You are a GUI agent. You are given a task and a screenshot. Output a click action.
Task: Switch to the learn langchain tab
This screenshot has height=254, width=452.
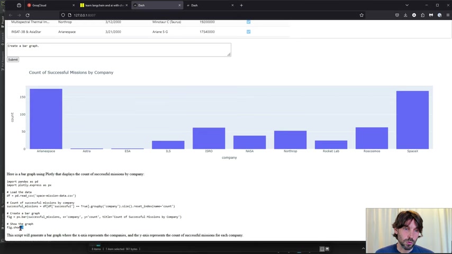point(104,5)
